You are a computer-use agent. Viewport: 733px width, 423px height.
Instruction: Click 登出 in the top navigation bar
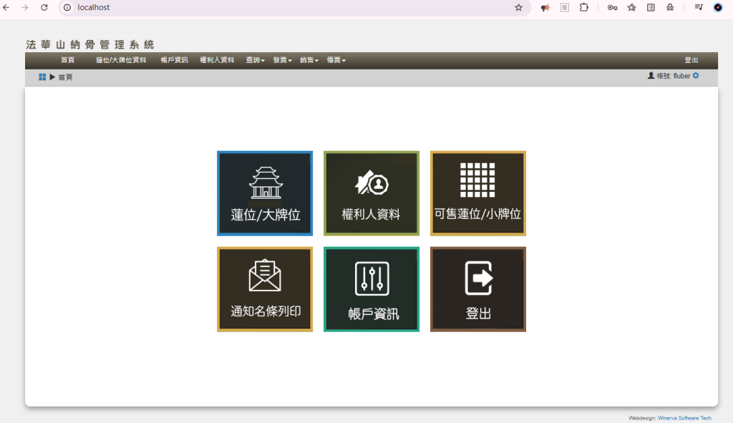691,60
